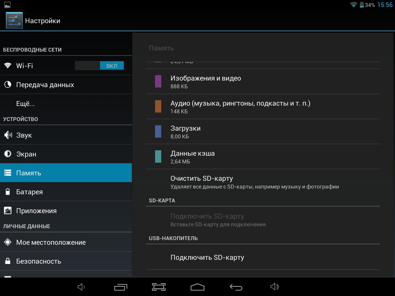Open Аудио storage category
Screen dimensions: 395x296
coord(240,107)
